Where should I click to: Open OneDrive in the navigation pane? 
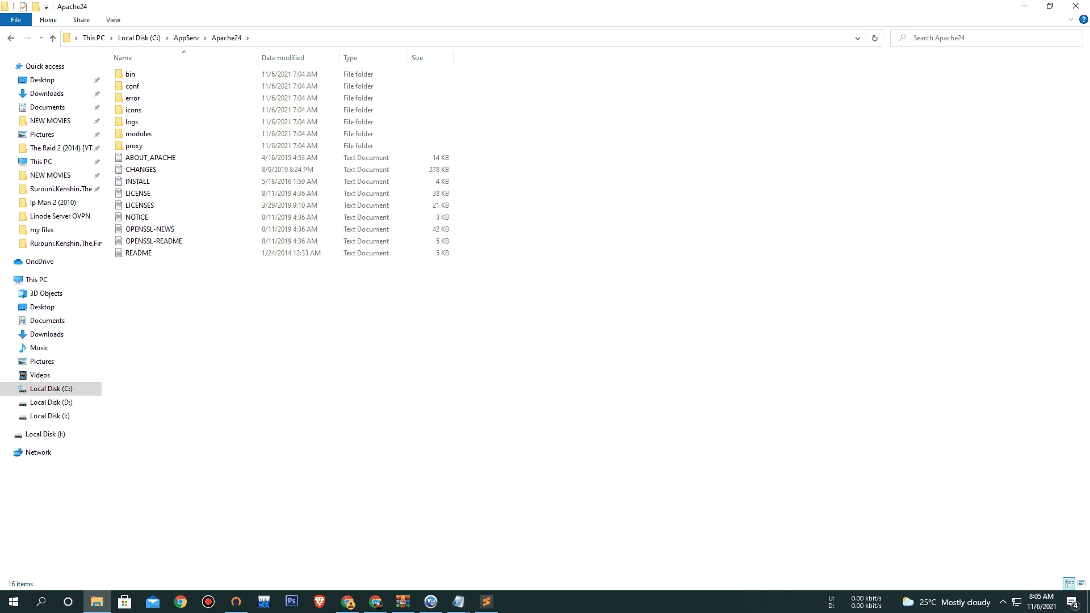39,262
